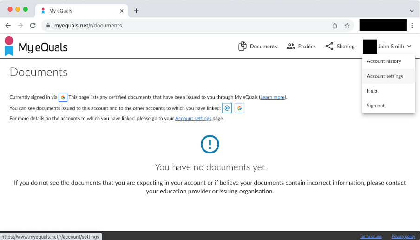Screen dimensions: 420x240
Task: Follow the Learn more link
Action: click(272, 97)
